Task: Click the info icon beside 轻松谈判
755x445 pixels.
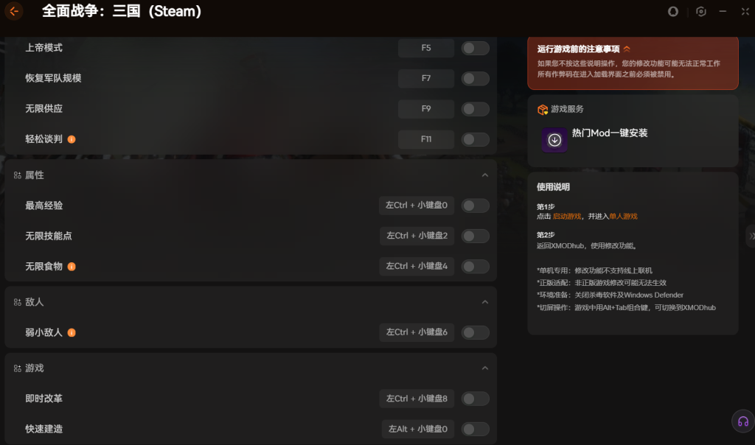Action: [x=72, y=139]
